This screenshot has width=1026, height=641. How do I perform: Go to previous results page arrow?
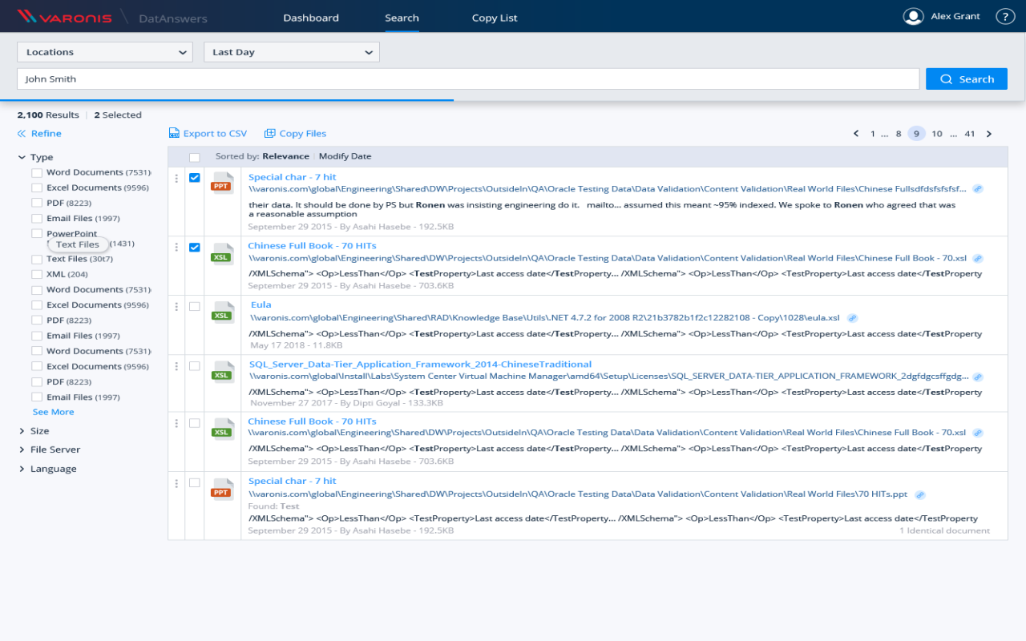click(x=856, y=134)
